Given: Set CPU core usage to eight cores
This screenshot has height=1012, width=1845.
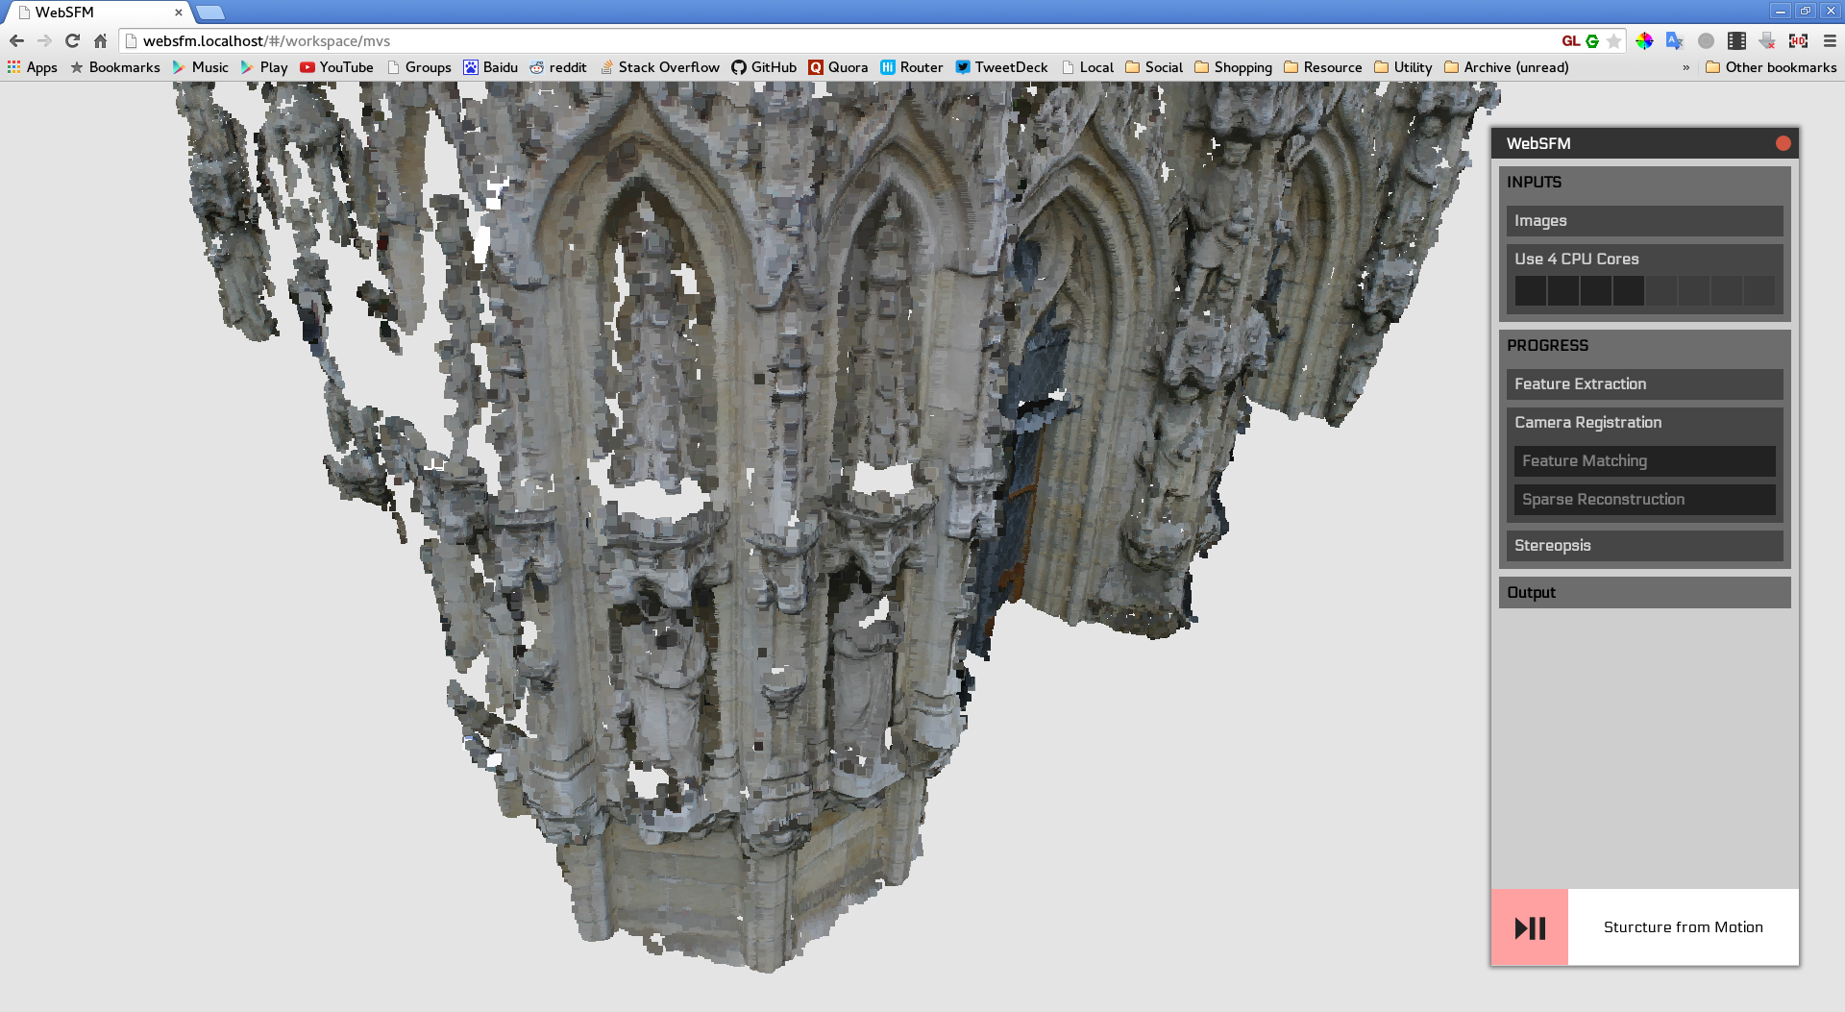Looking at the screenshot, I should tap(1759, 290).
